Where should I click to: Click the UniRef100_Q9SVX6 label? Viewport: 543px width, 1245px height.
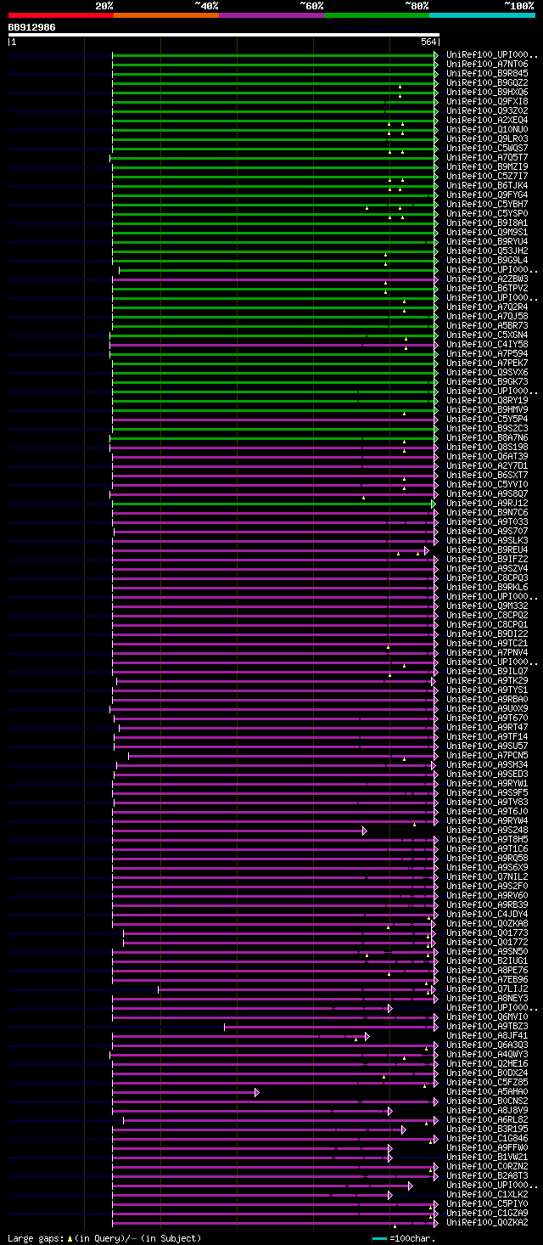486,372
